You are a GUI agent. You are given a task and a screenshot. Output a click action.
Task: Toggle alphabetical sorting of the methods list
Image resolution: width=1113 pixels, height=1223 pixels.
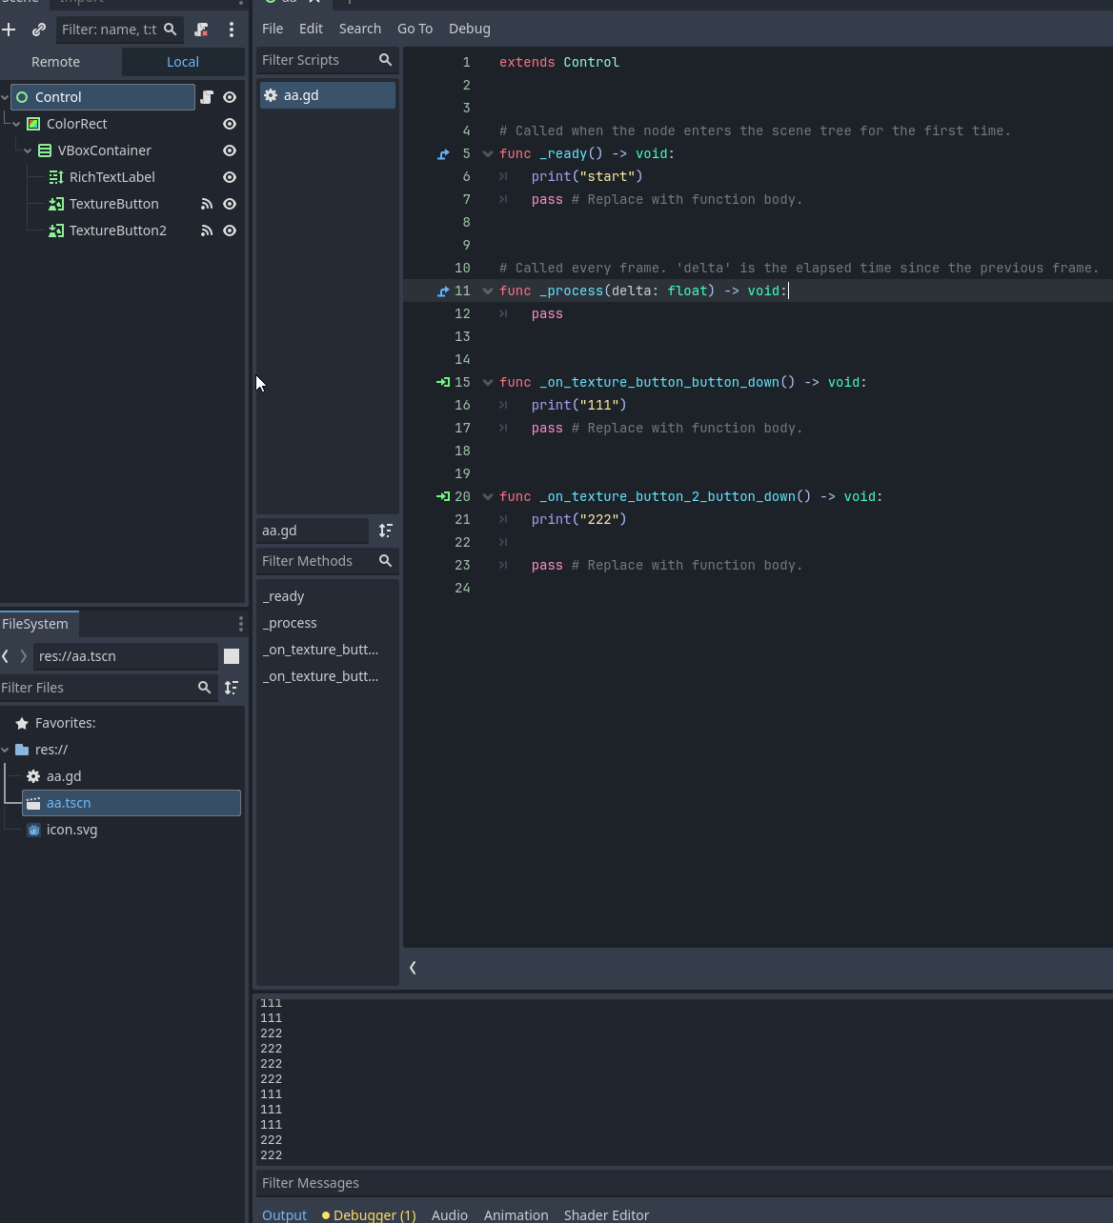pos(386,531)
